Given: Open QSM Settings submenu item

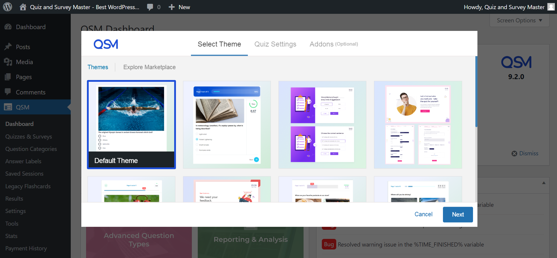Looking at the screenshot, I should pos(15,211).
